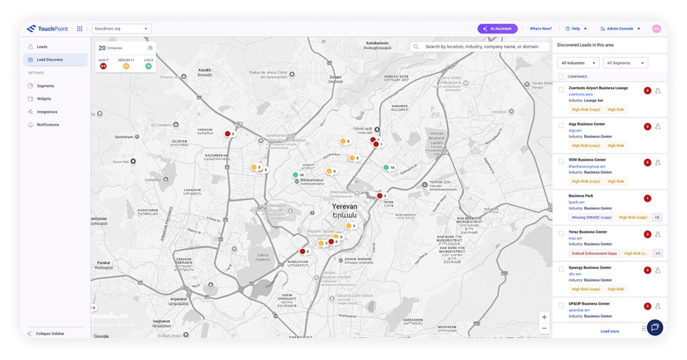This screenshot has width=687, height=360.
Task: Open the user avatar profile menu
Action: click(657, 29)
